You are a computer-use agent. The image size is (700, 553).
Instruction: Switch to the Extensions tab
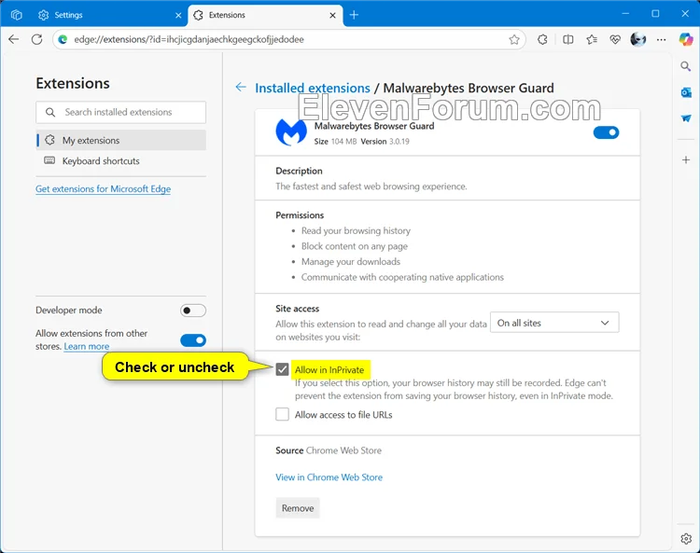point(265,15)
